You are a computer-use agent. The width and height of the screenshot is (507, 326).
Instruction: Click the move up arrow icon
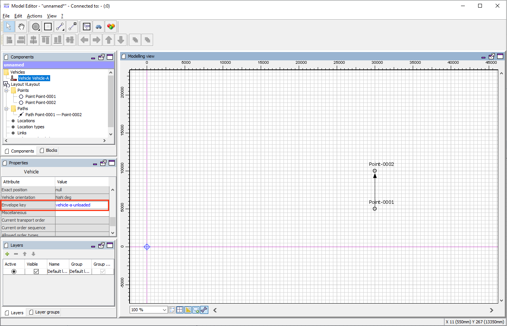[109, 39]
